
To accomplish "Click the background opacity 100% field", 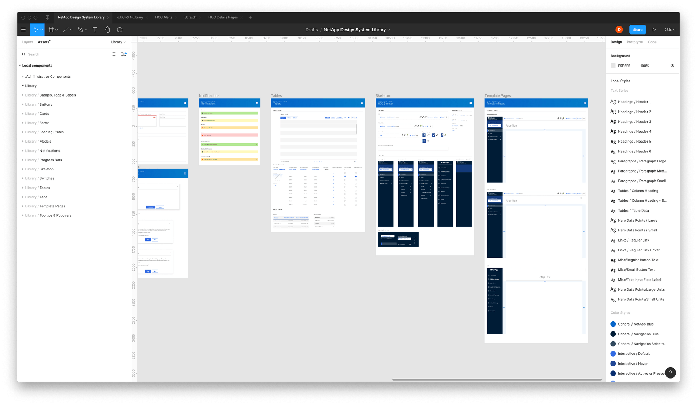I will click(x=644, y=66).
